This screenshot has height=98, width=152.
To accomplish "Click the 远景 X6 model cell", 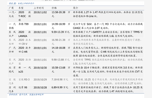I will [23, 87].
